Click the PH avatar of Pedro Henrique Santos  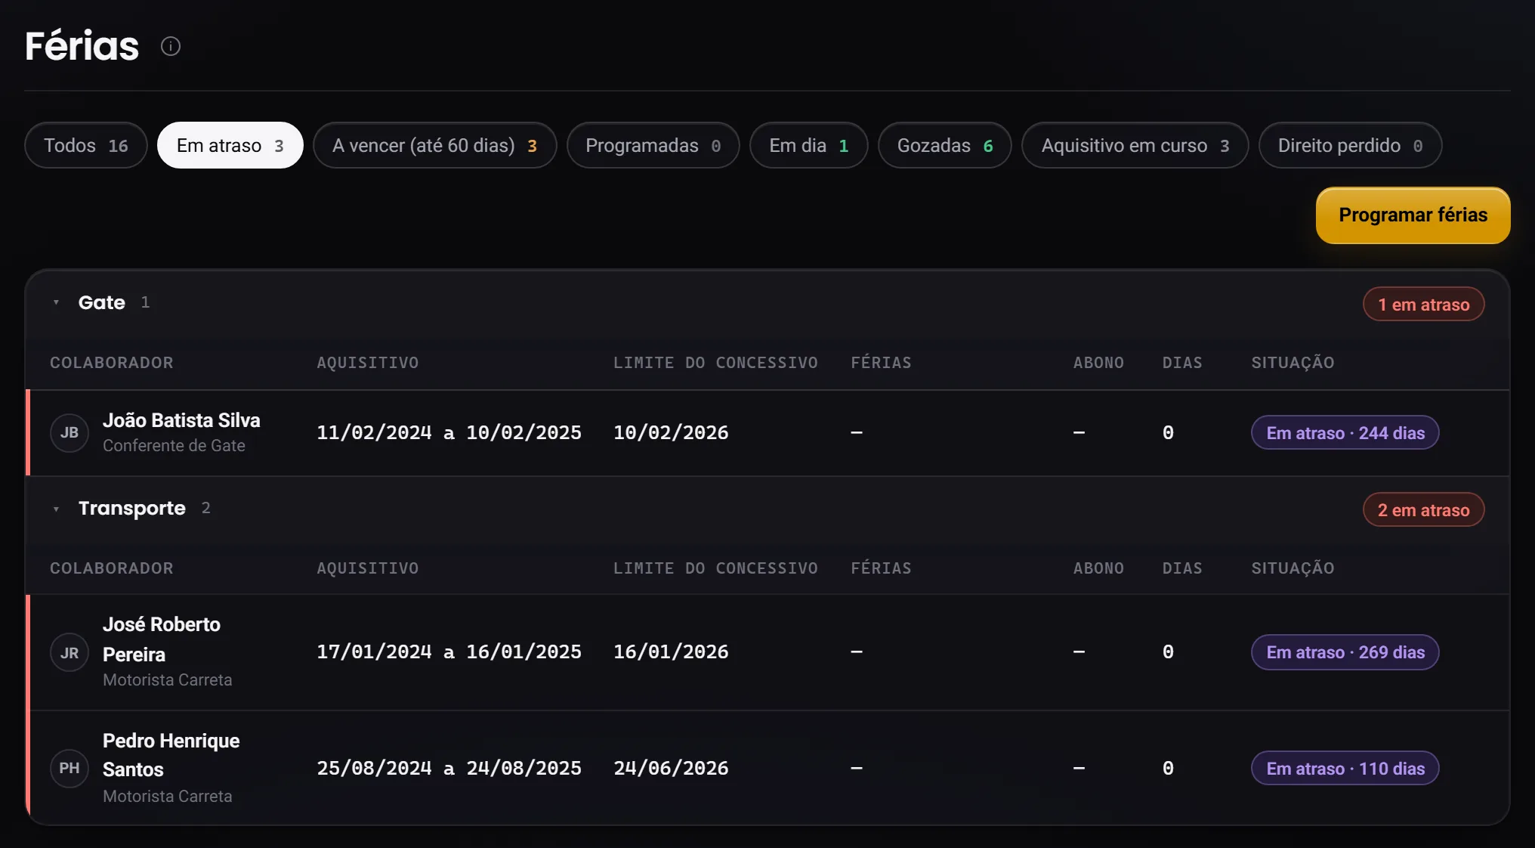click(69, 769)
